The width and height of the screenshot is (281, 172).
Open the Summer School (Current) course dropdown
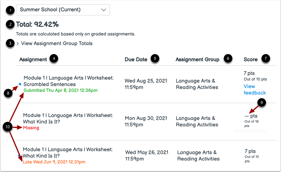63,10
